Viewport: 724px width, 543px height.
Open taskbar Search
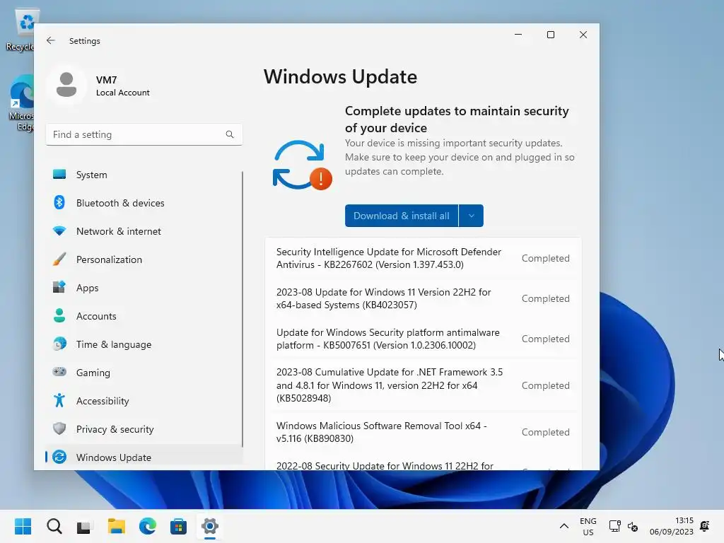pyautogui.click(x=54, y=526)
